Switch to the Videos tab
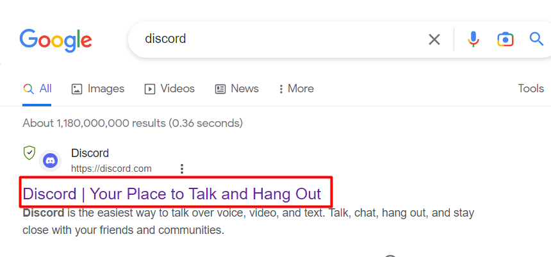The height and width of the screenshot is (257, 551). [x=169, y=88]
